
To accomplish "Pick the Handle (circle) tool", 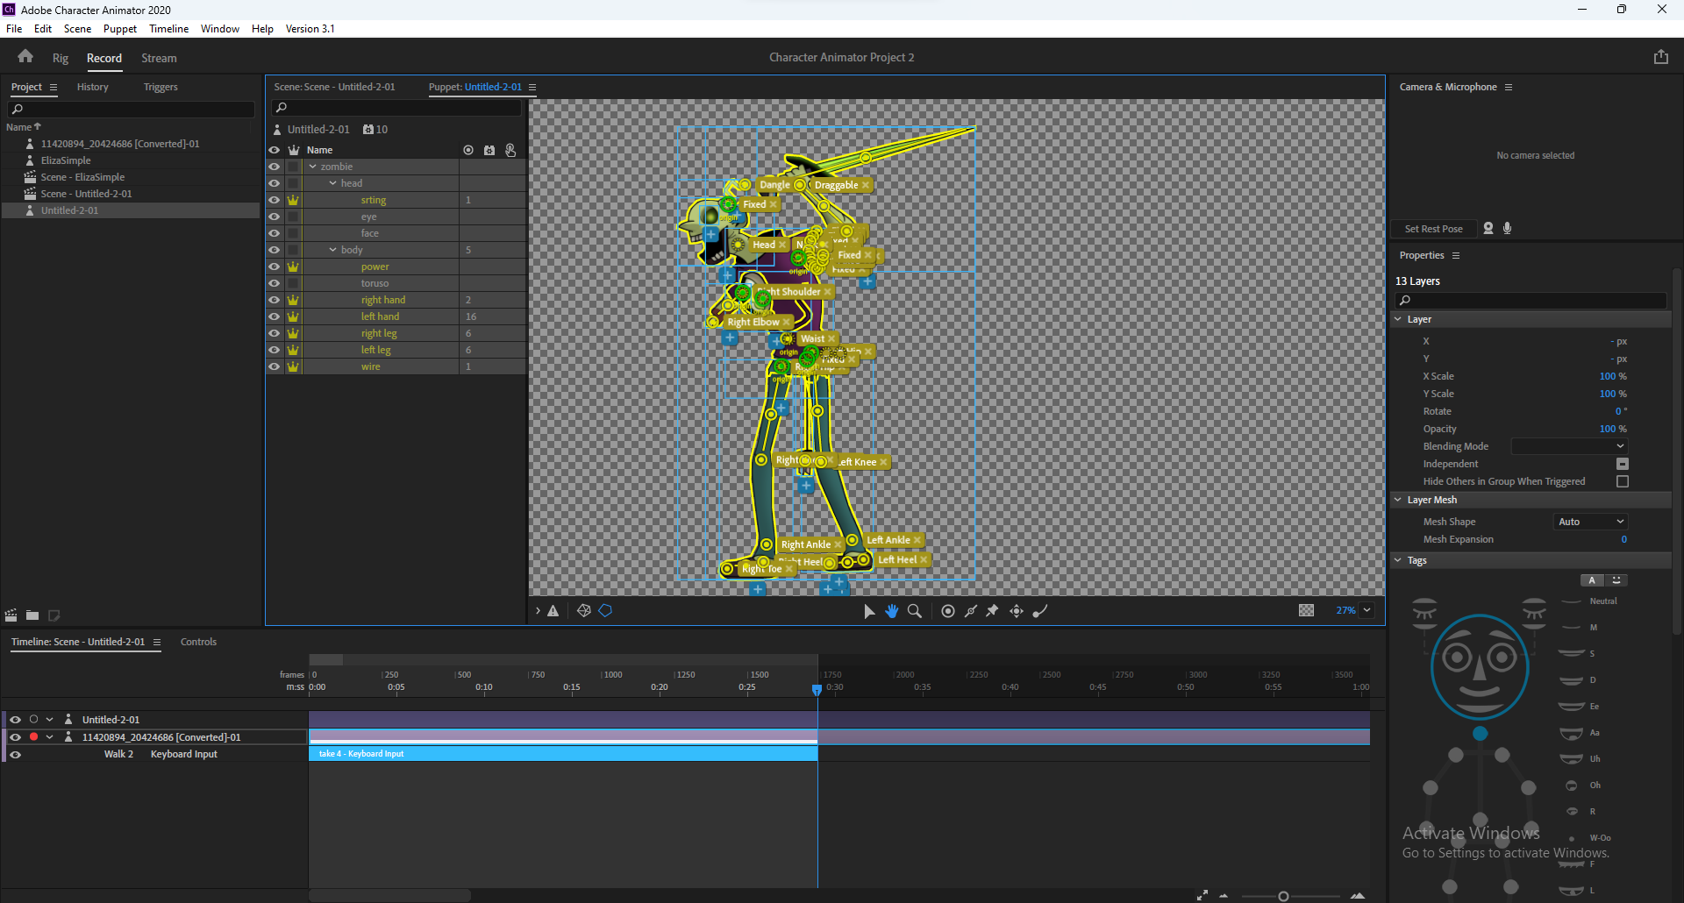I will 948,611.
